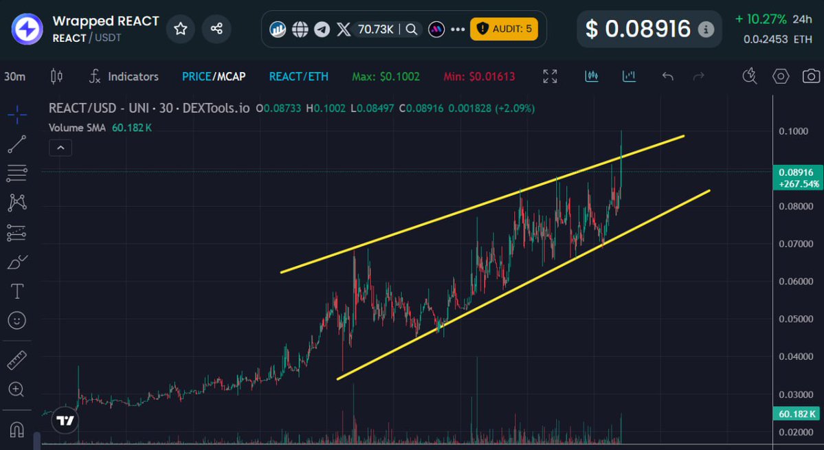Add REACT to favorites with star icon

pyautogui.click(x=181, y=29)
